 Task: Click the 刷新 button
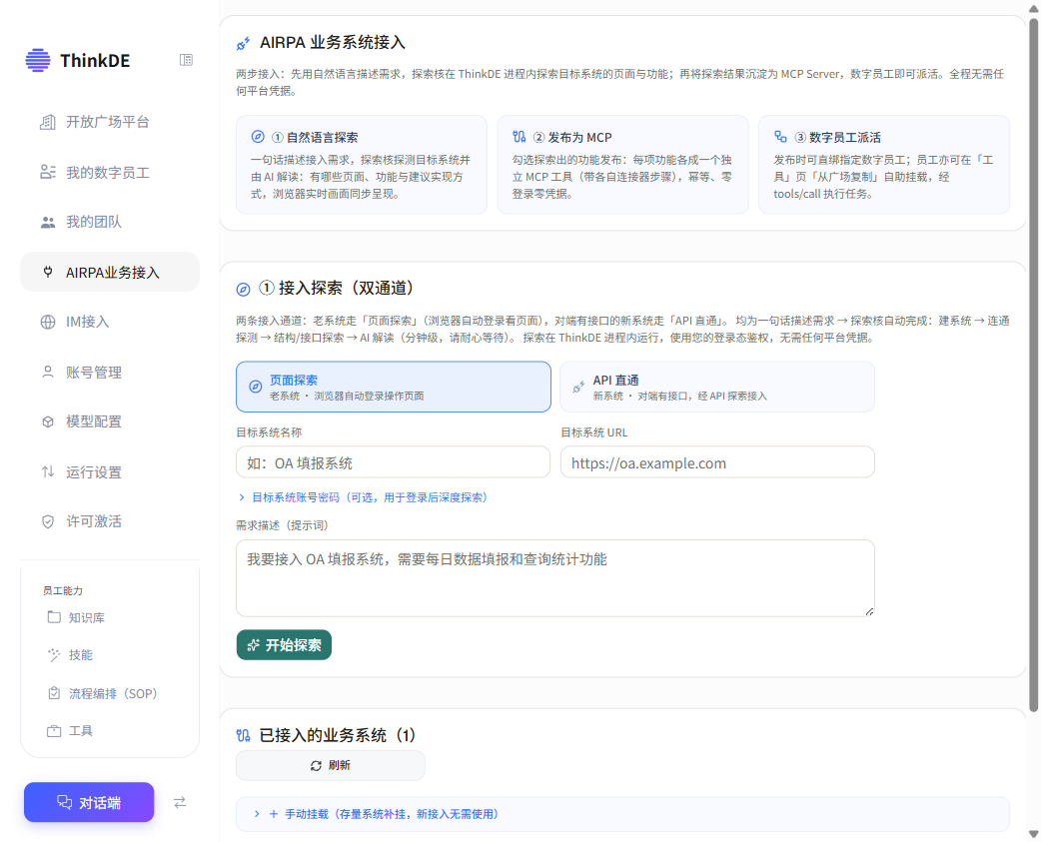pos(330,765)
